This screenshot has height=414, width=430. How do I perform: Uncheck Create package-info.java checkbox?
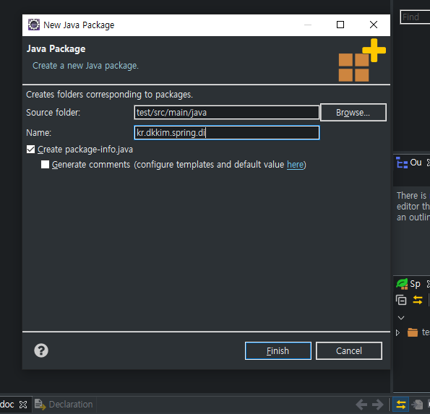[30, 150]
